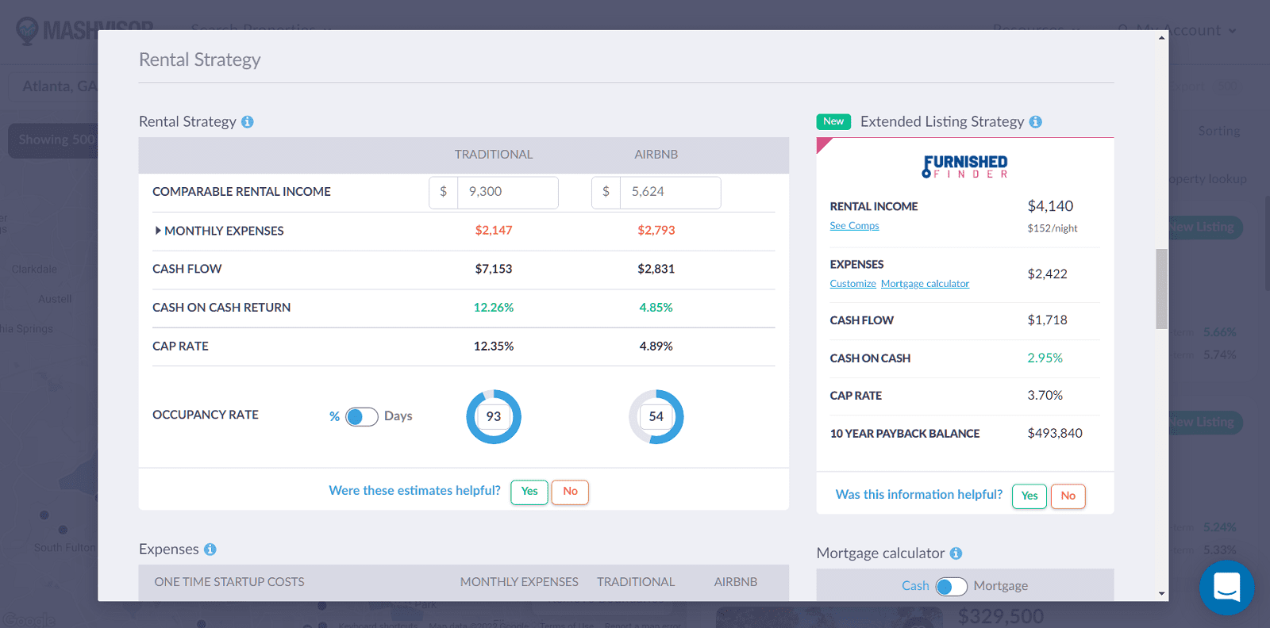
Task: Click the modal scrollbar thumb
Action: point(1162,289)
